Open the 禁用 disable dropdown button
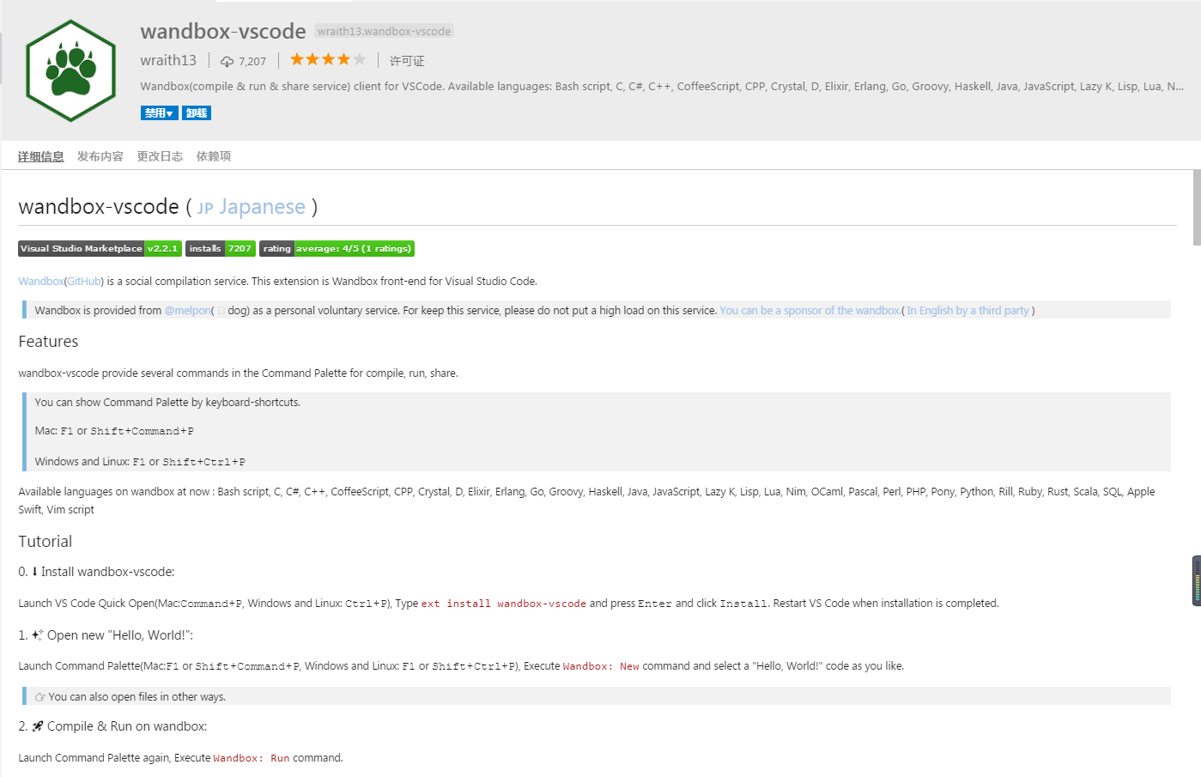 (x=160, y=113)
